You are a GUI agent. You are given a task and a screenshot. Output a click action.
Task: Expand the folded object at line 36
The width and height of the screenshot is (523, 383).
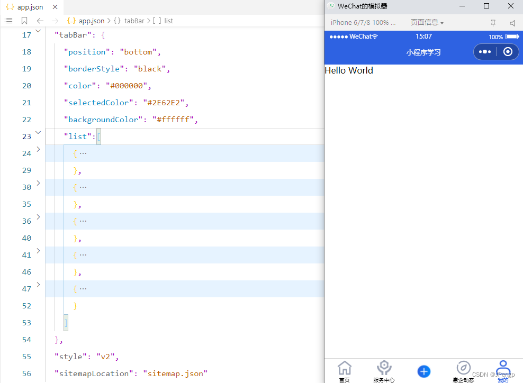click(x=38, y=217)
